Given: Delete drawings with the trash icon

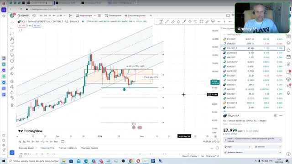Looking at the screenshot, I should (12, 105).
